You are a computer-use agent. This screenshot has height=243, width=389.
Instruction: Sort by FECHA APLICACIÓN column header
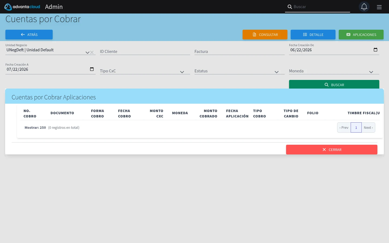click(237, 113)
